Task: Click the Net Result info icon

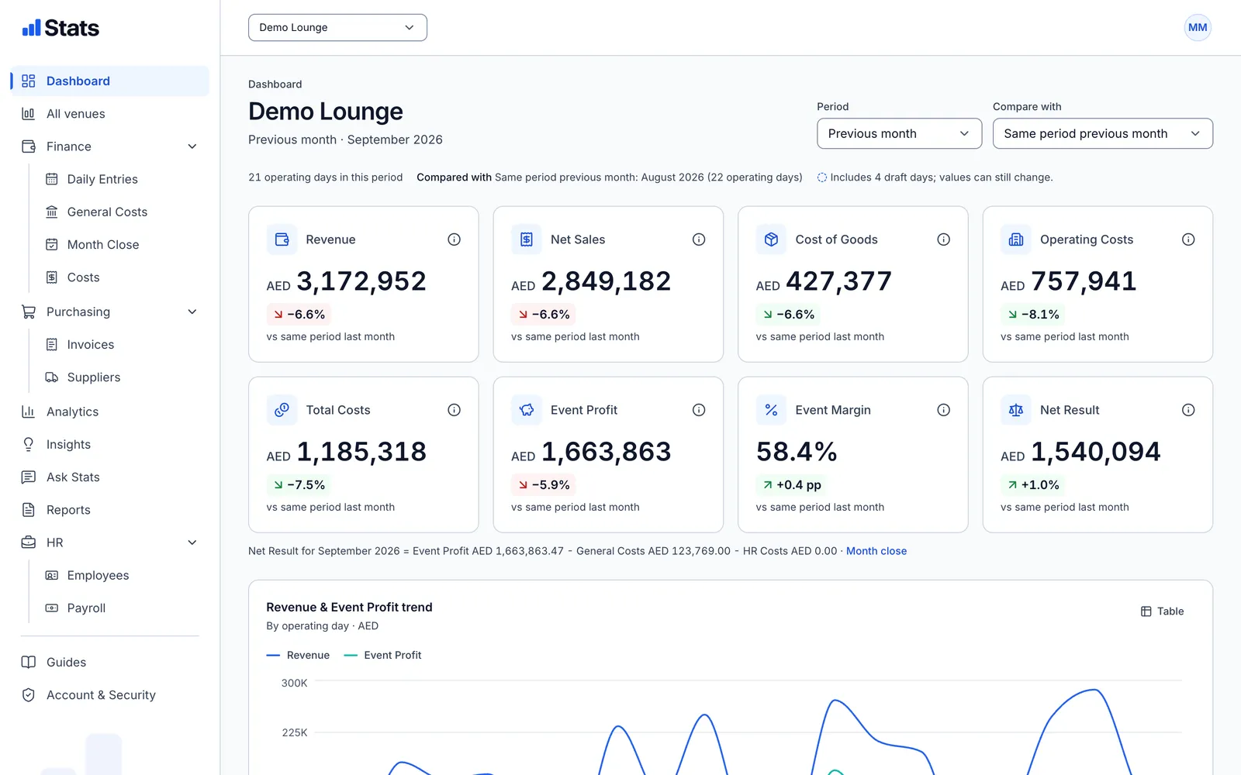Action: point(1188,410)
